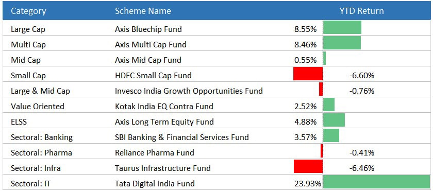Select the Kotak India EQ Contra Fund cell

[164, 107]
